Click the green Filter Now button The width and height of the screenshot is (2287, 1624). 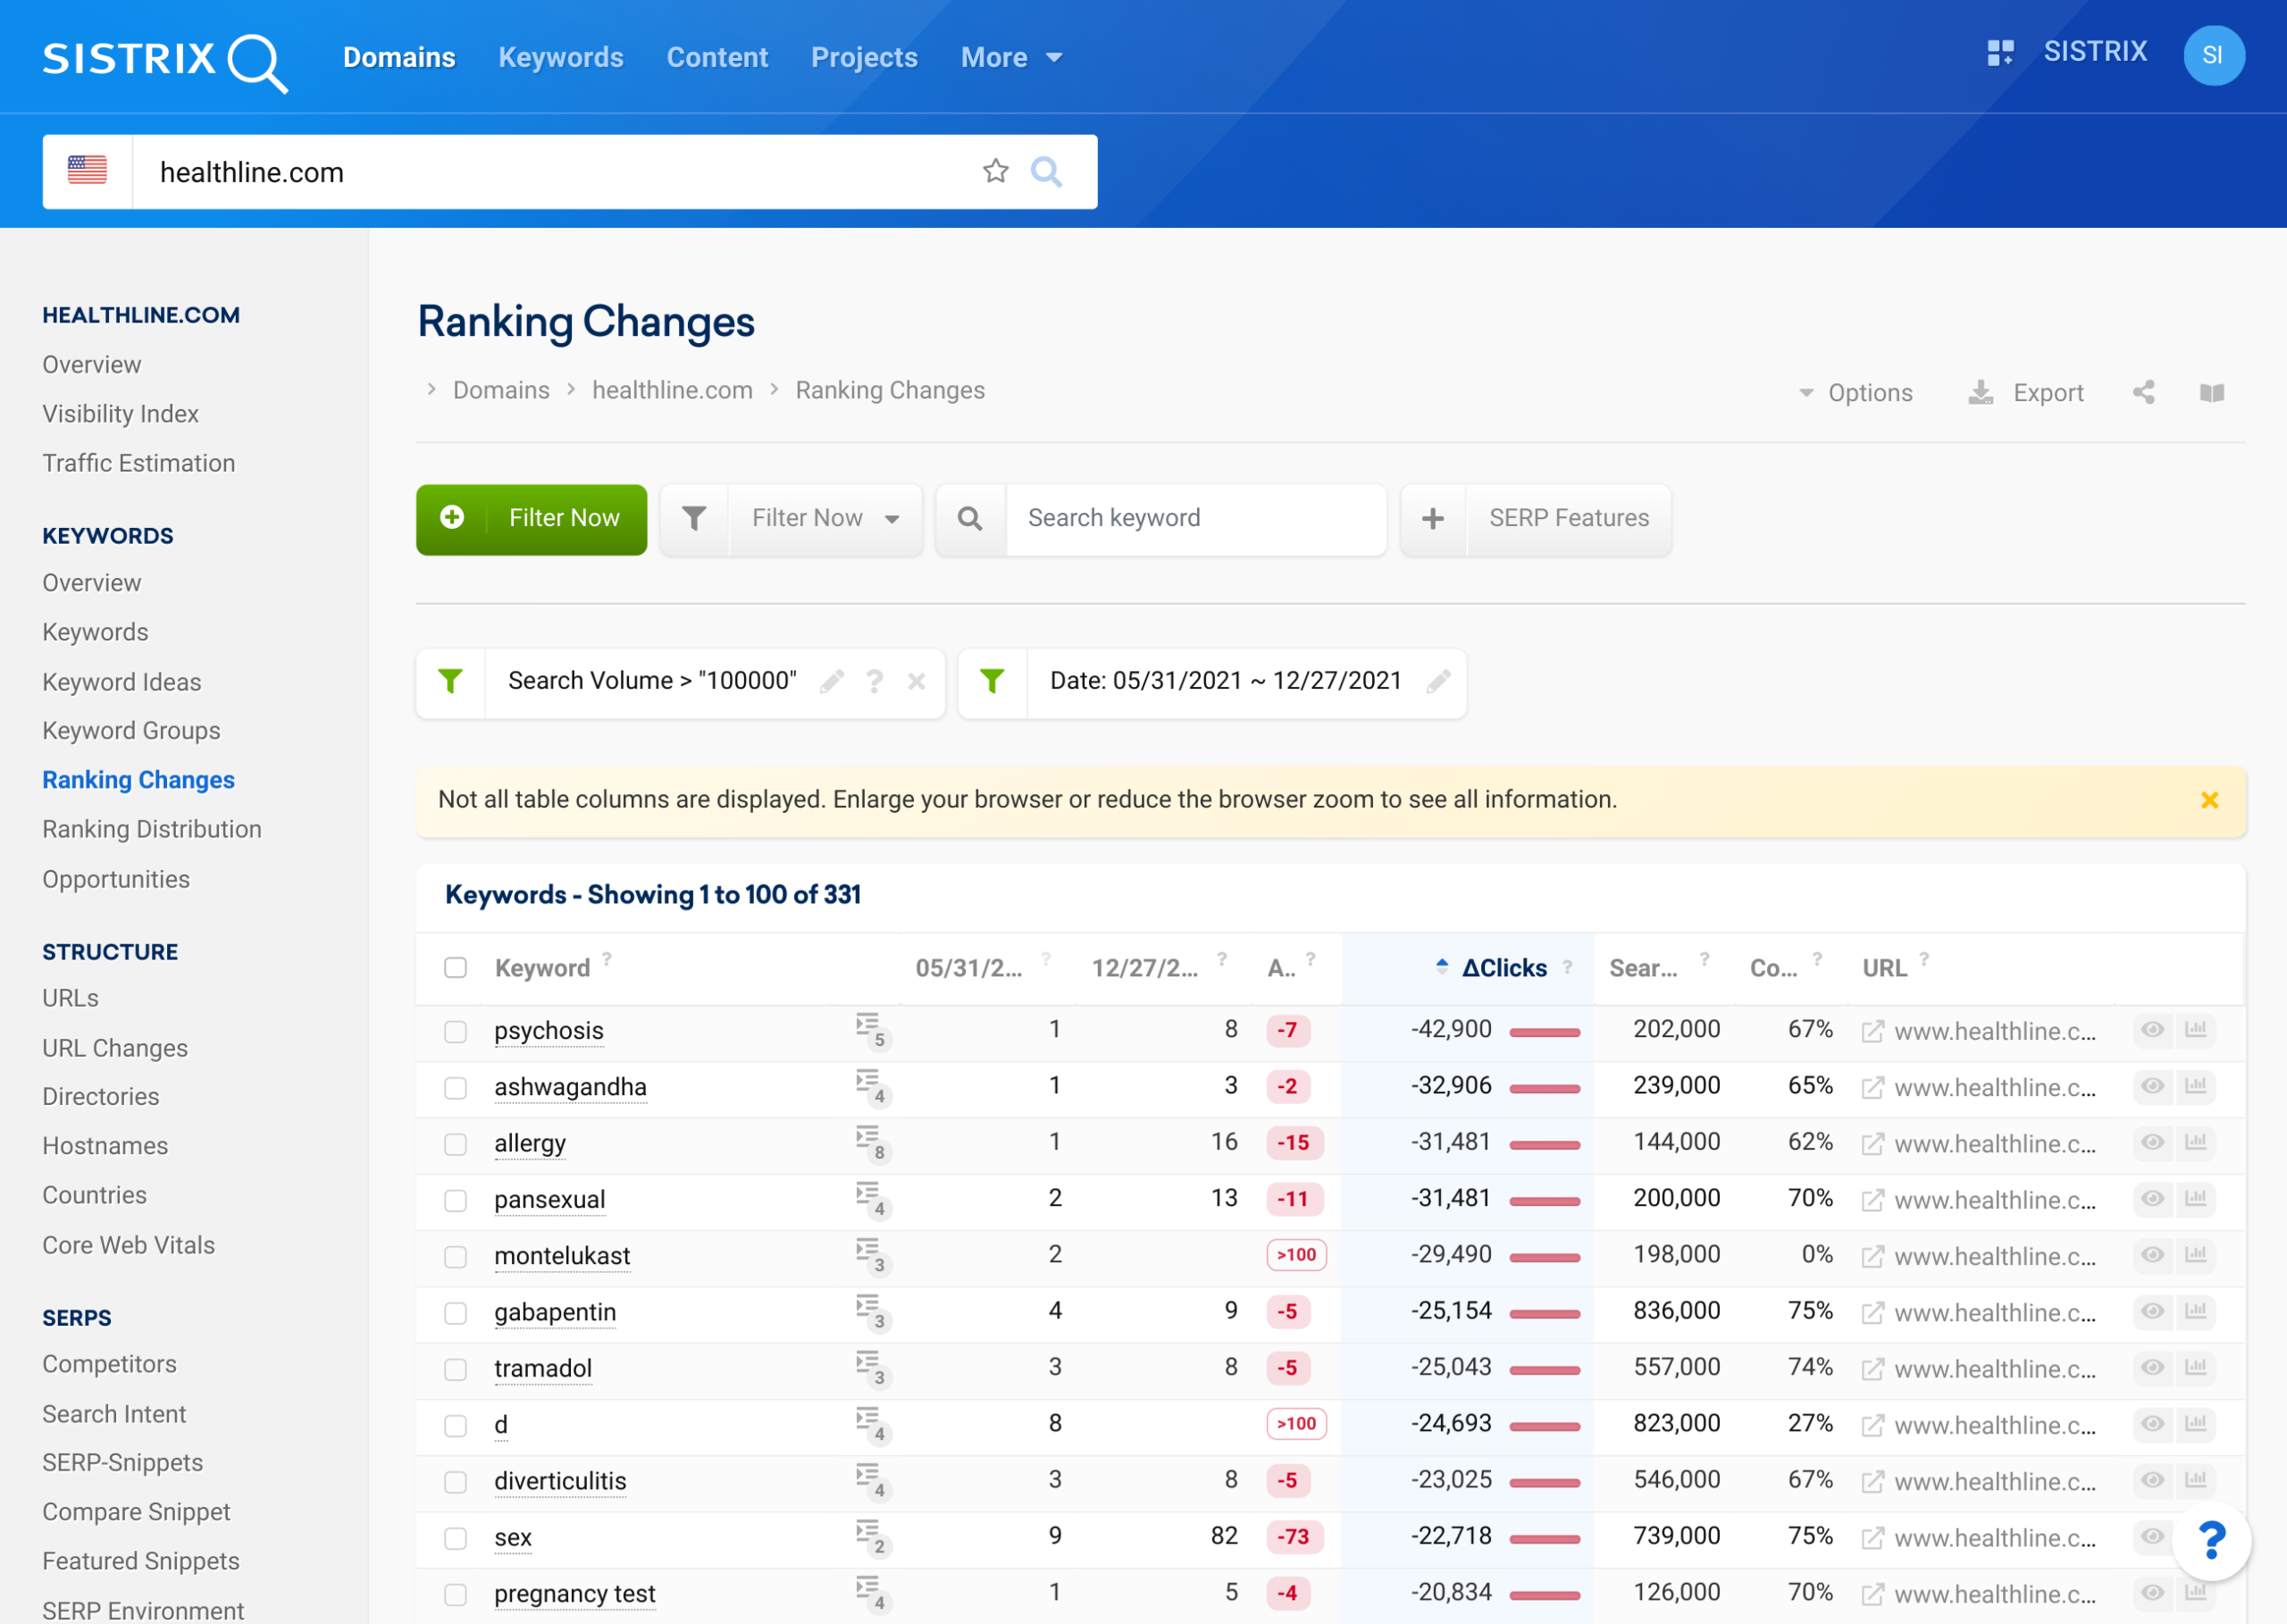tap(531, 519)
